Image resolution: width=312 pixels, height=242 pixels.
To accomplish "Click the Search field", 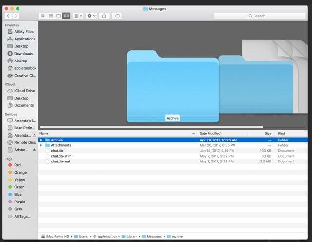I will (x=258, y=16).
